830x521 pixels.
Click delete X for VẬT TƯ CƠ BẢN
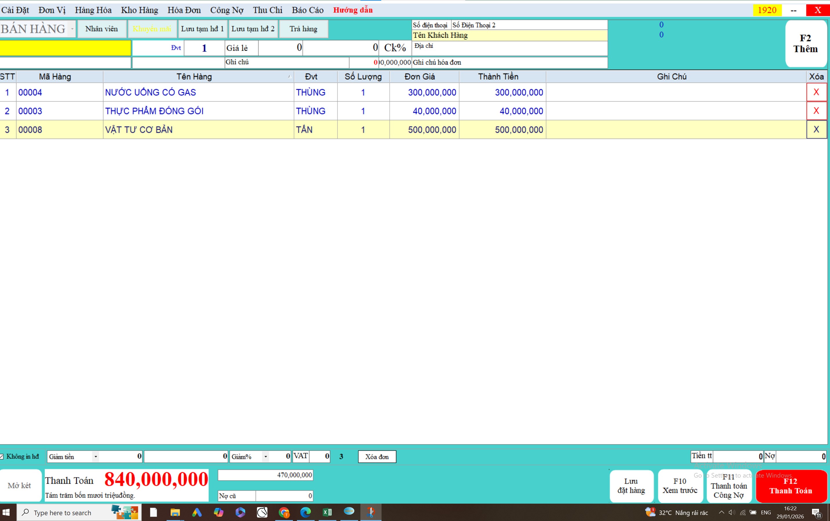click(x=816, y=129)
